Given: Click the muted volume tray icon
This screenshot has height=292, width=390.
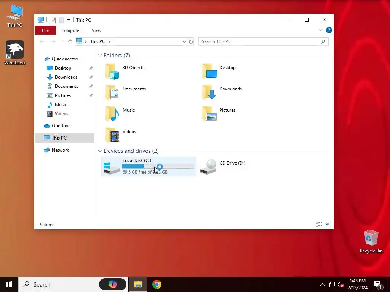Looking at the screenshot, I should pyautogui.click(x=340, y=284).
